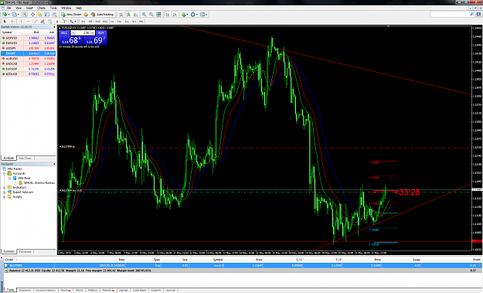Open the Experts tab in Terminal

point(156,290)
